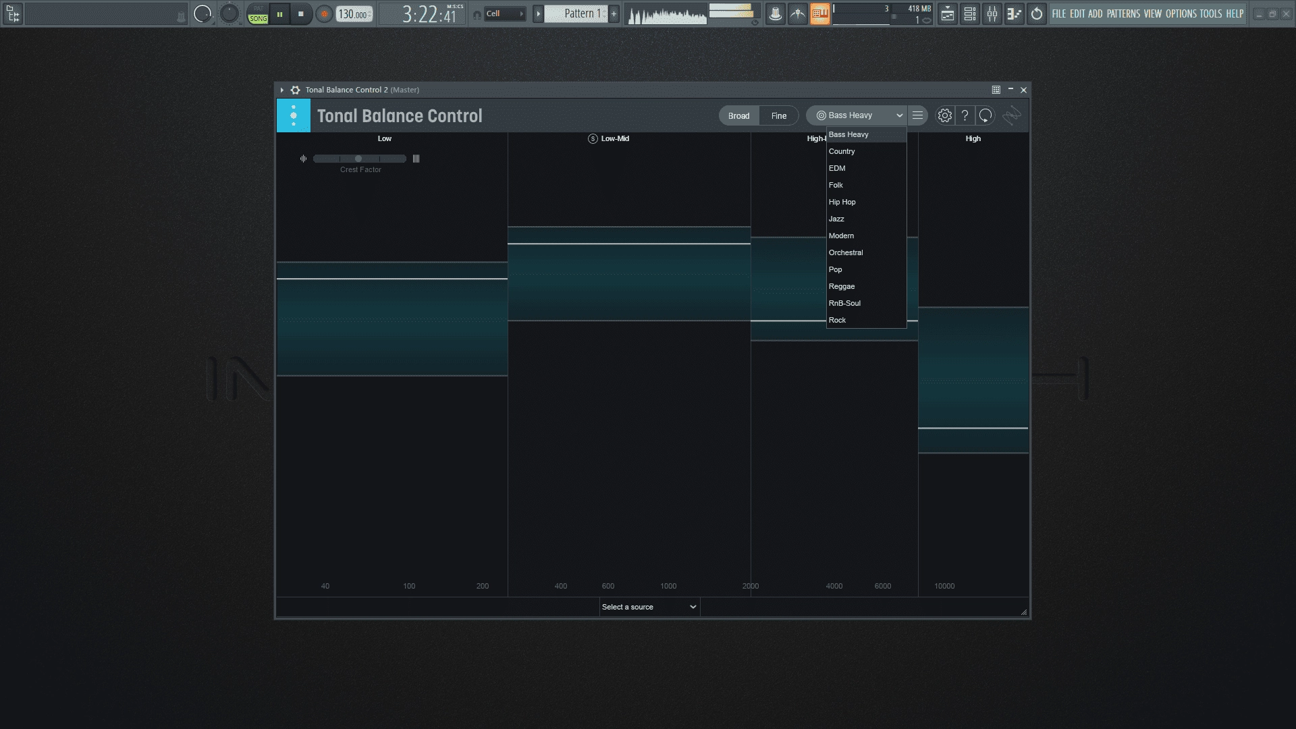Toggle the record button
This screenshot has height=729, width=1296.
(x=324, y=13)
